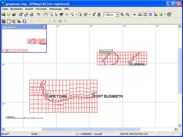Screen dimensions: 183x137
Task: Click the CAPE TOWN city label
Action: [x=57, y=96]
